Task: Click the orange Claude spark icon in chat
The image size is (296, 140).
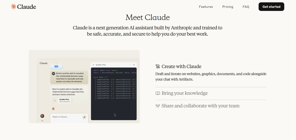Action: click(x=53, y=109)
